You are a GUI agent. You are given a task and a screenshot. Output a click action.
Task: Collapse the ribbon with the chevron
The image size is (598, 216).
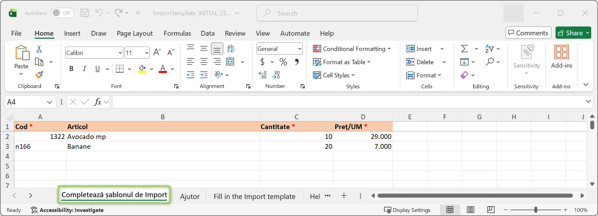point(586,84)
